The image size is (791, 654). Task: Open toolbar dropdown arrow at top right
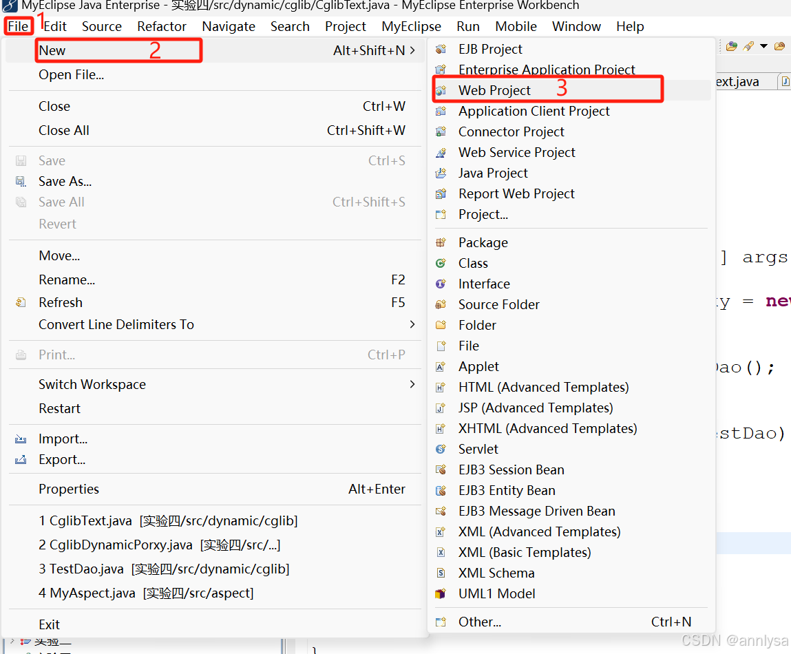pyautogui.click(x=763, y=46)
